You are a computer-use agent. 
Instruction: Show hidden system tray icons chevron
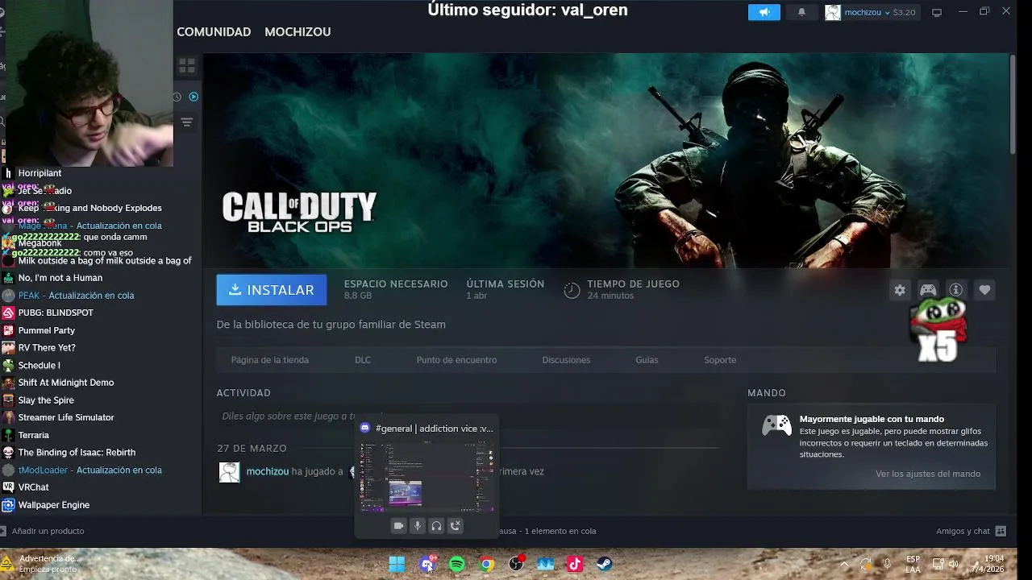(x=844, y=565)
